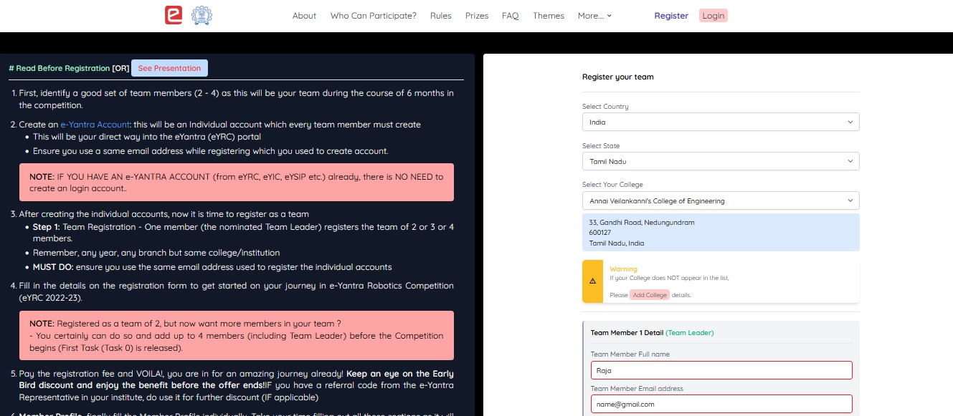Open the Themes menu item
Image resolution: width=953 pixels, height=416 pixels.
(x=549, y=16)
